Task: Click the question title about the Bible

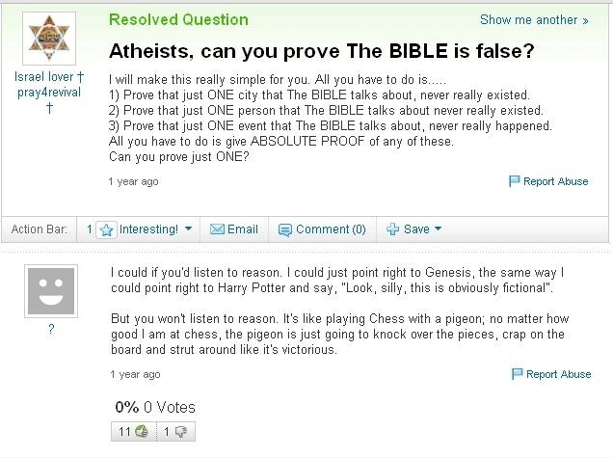Action: pyautogui.click(x=321, y=50)
